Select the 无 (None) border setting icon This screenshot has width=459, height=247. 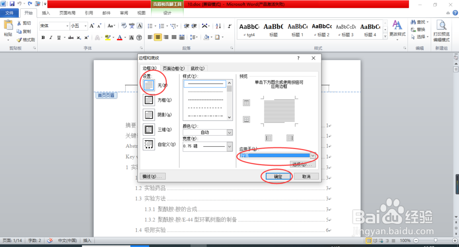click(149, 85)
